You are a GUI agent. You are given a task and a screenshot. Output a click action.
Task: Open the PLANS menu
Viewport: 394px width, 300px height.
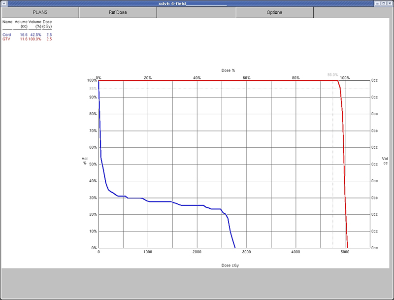tap(40, 12)
